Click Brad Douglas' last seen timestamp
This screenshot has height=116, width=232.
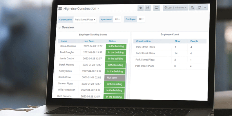(93, 52)
